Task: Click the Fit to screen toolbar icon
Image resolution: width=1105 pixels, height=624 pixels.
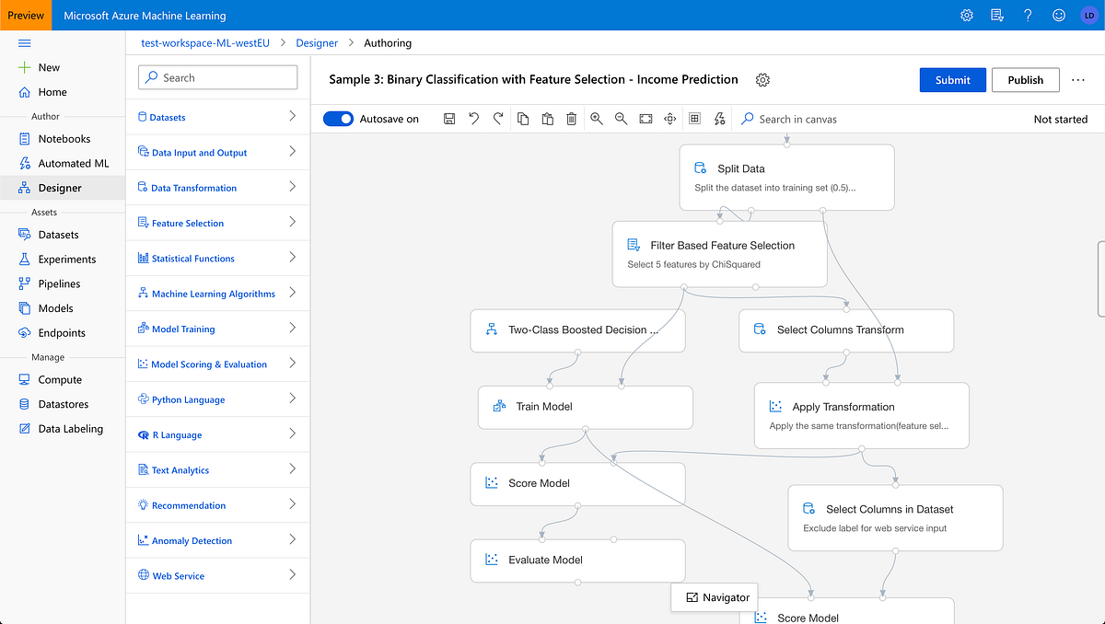Action: point(645,119)
